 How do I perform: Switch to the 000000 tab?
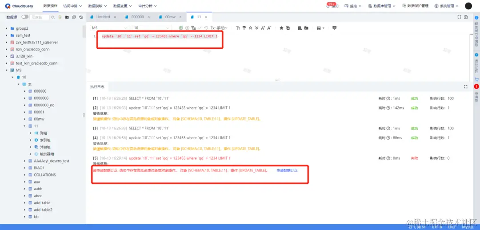[137, 17]
